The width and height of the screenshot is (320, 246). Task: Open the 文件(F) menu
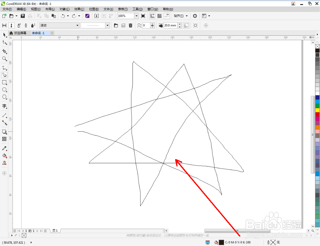(x=7, y=9)
